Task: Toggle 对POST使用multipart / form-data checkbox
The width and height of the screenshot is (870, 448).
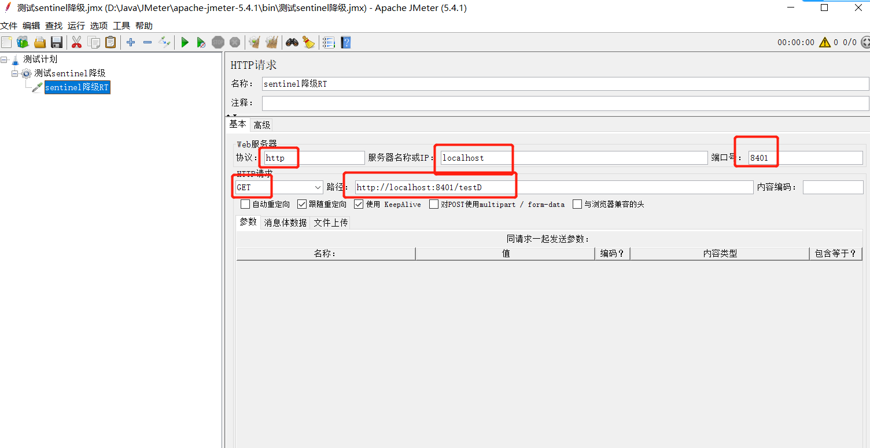Action: [433, 204]
